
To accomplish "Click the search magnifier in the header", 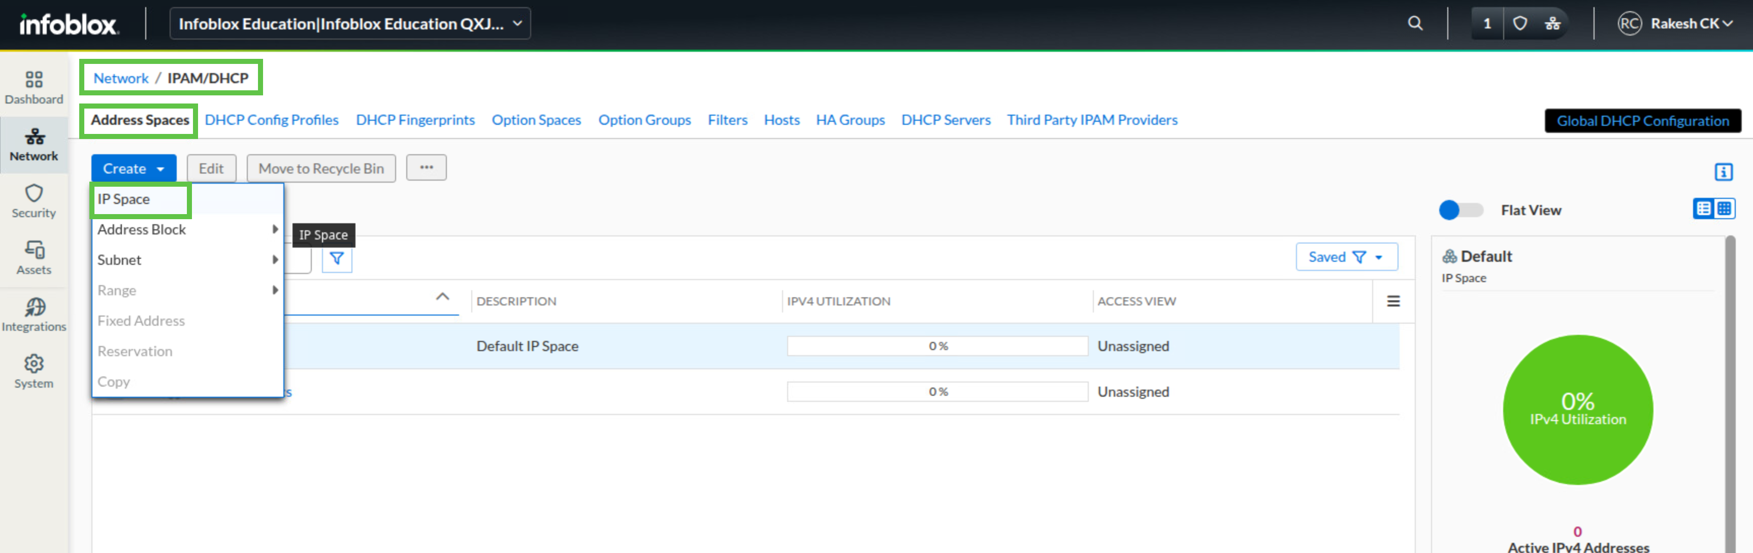I will click(x=1415, y=24).
